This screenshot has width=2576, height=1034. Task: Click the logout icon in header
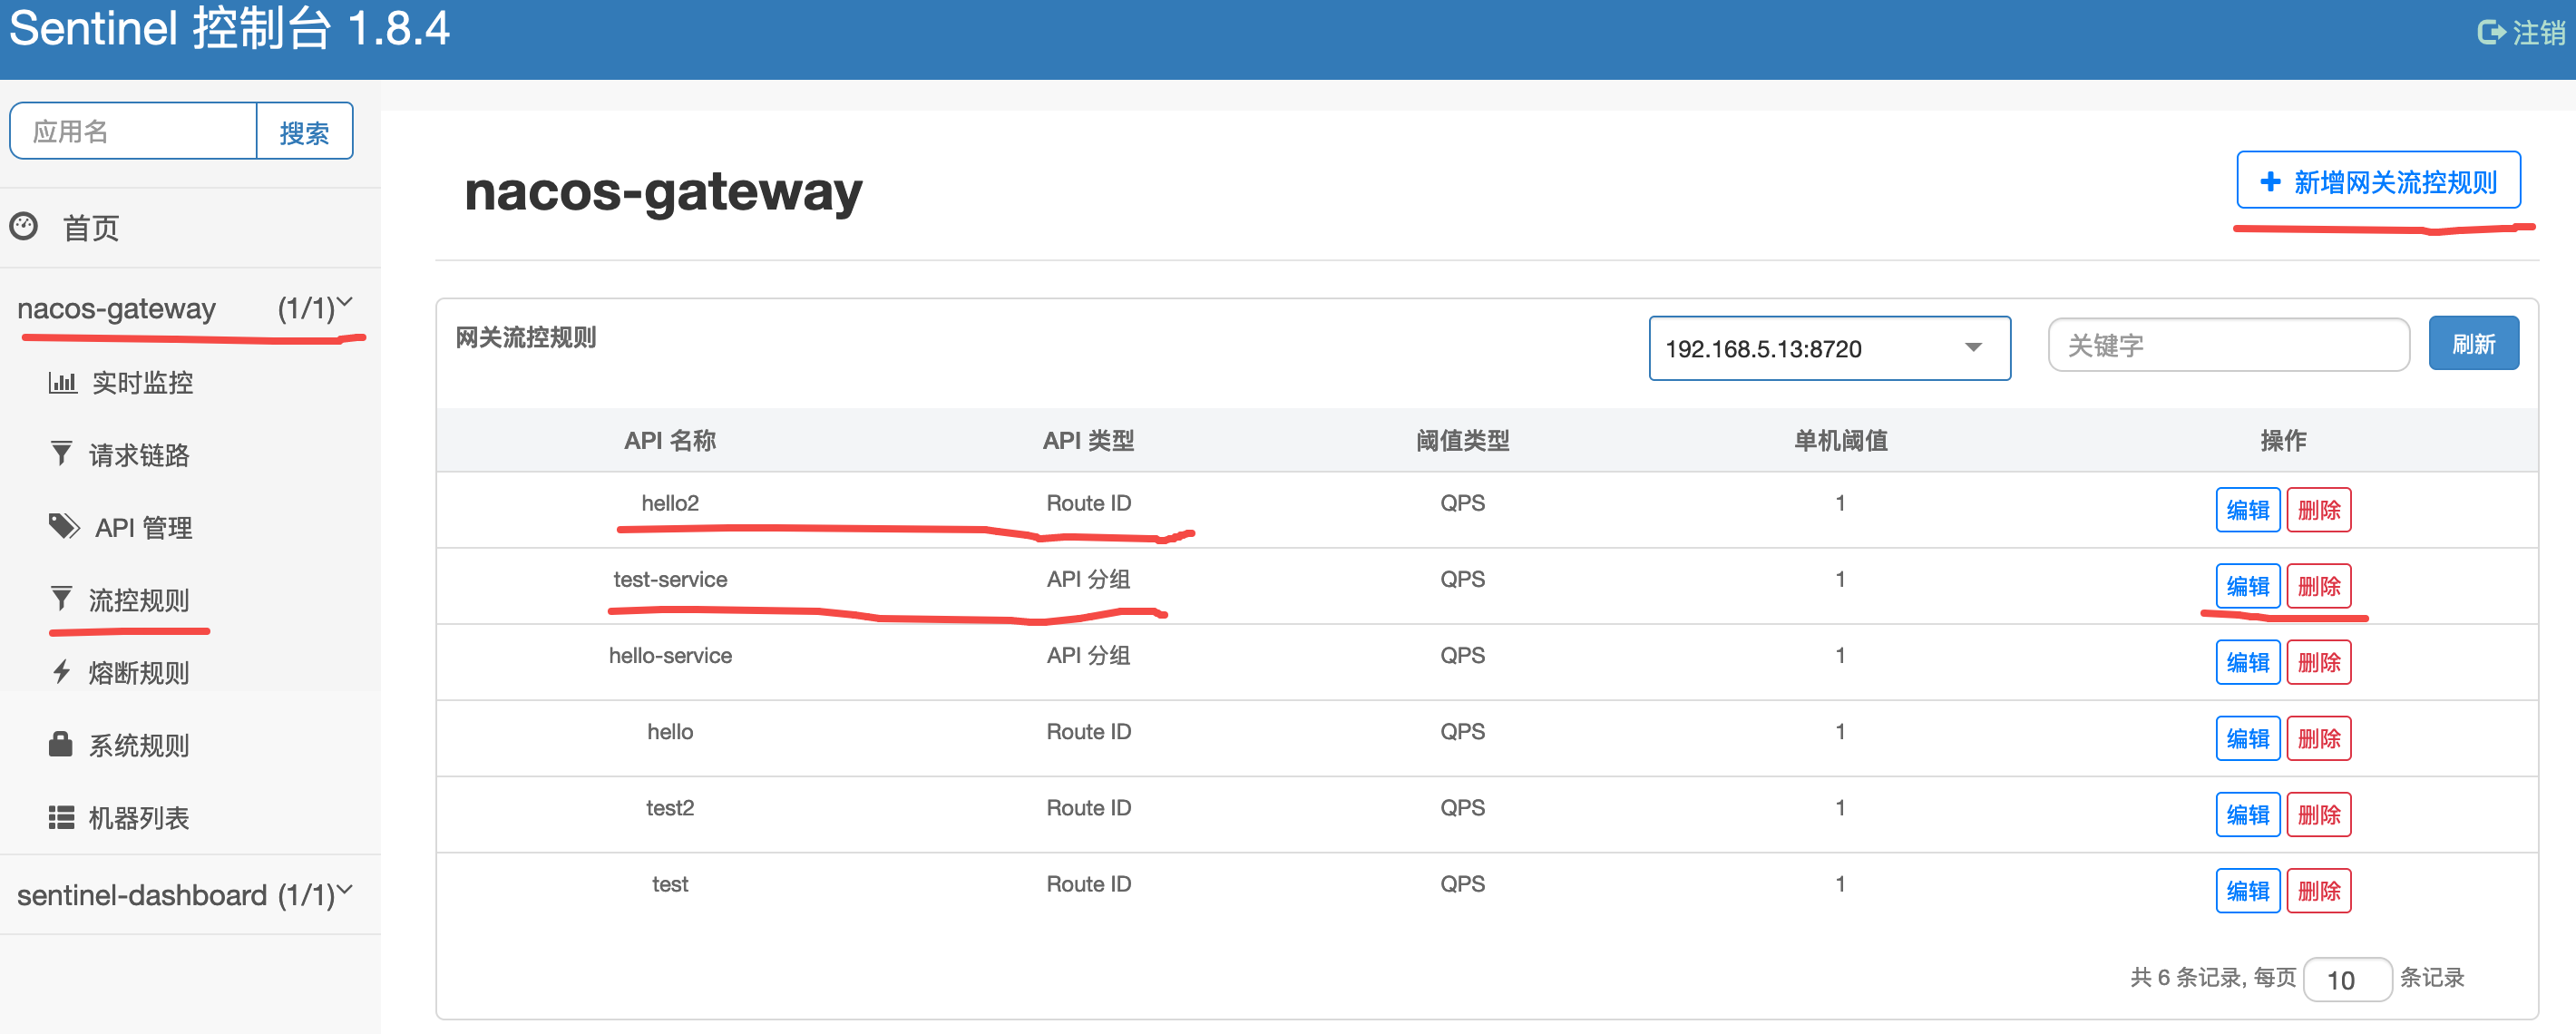tap(2490, 33)
